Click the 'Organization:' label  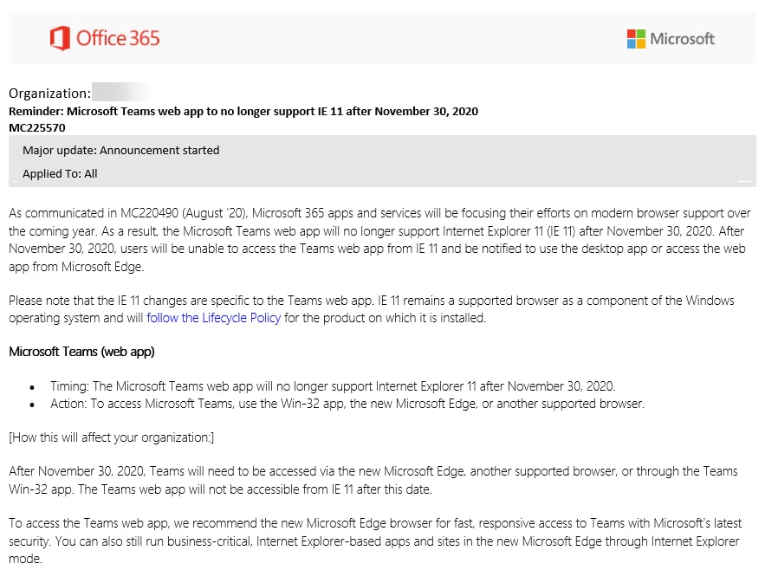49,94
